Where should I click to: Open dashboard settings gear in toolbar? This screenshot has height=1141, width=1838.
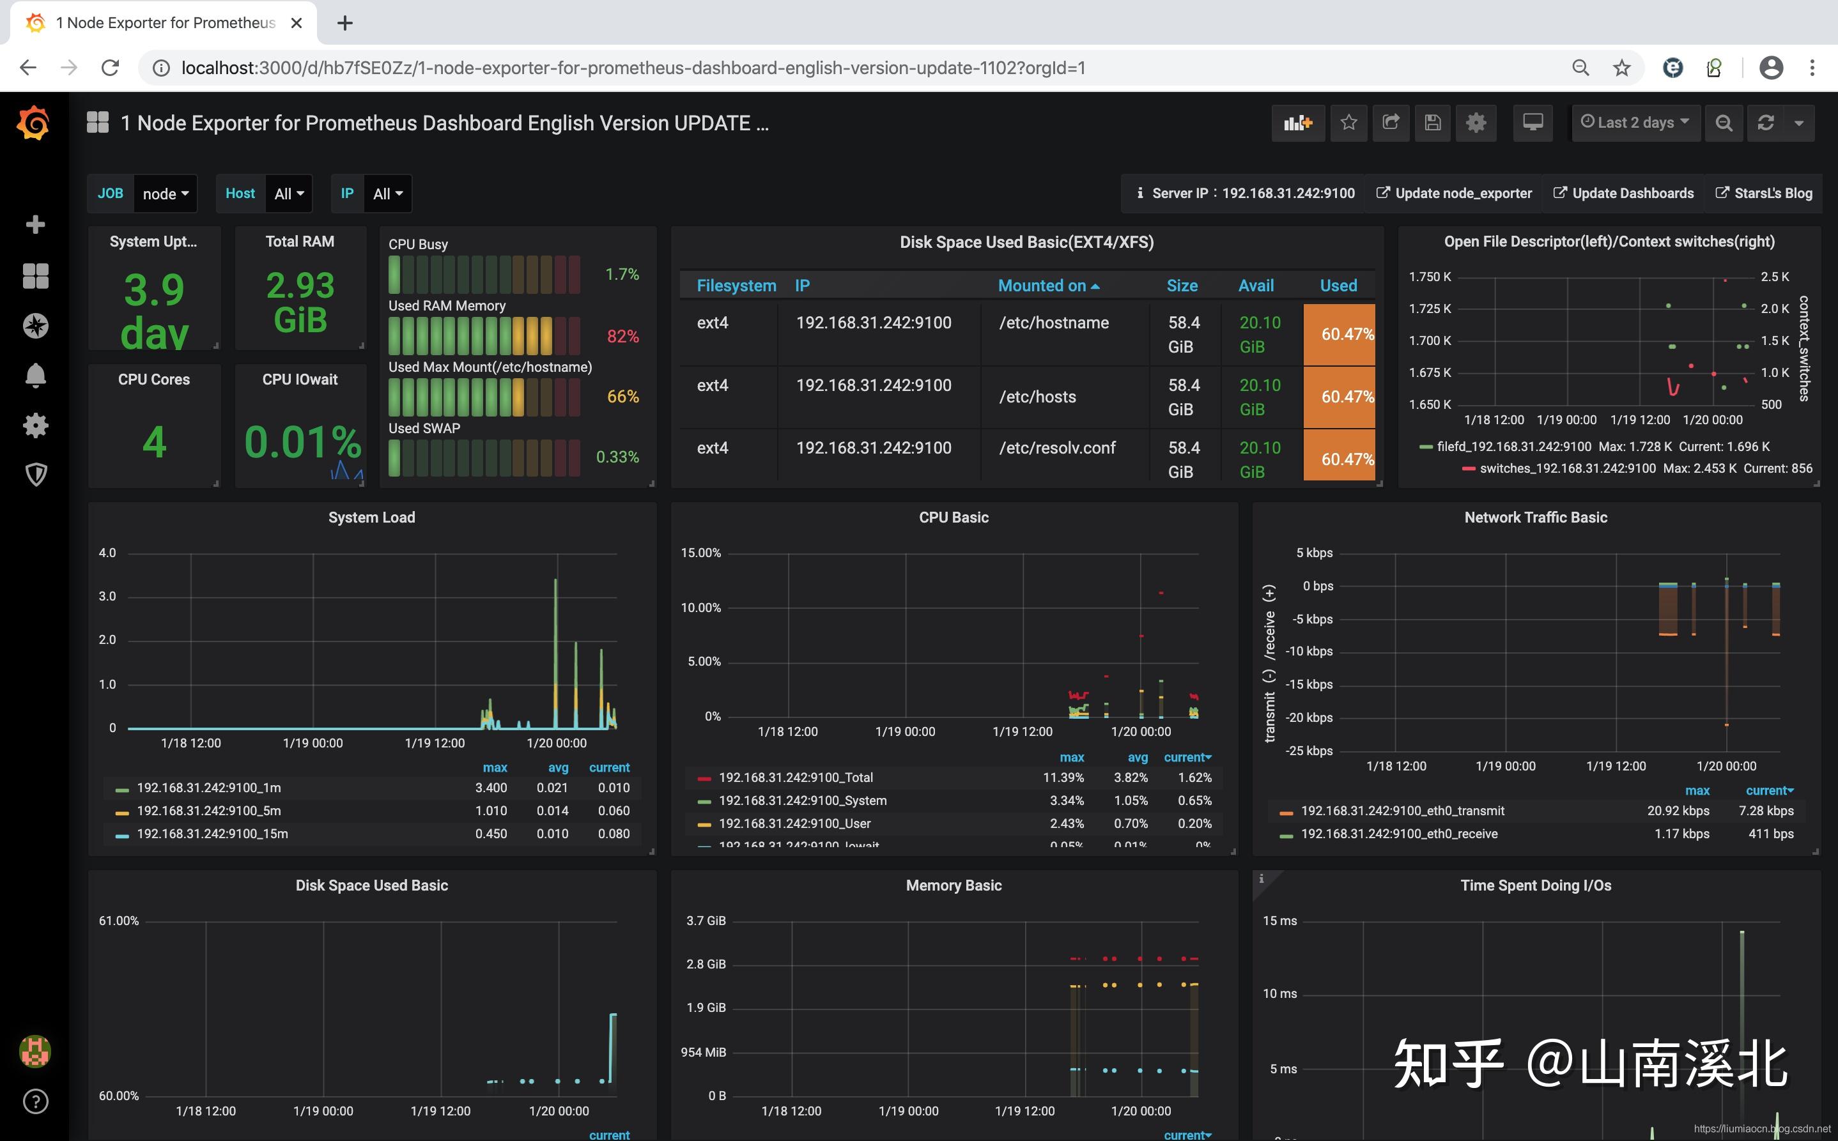click(x=1476, y=123)
